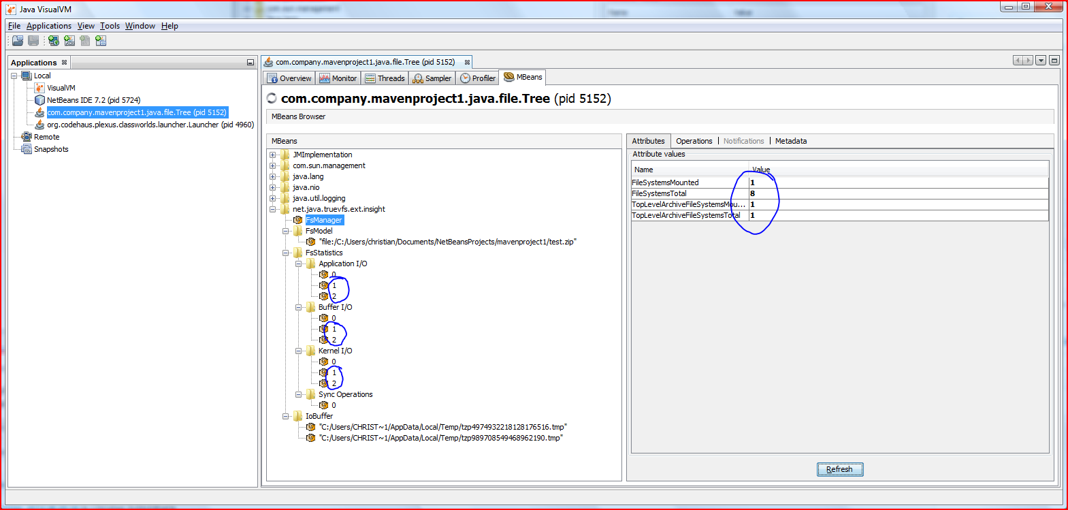Click the last add-snapshot toolbar icon

[x=101, y=41]
